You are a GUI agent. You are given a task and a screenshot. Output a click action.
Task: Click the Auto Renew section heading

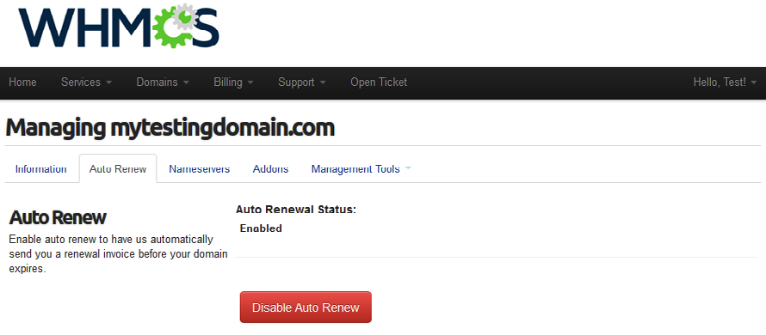coord(58,217)
